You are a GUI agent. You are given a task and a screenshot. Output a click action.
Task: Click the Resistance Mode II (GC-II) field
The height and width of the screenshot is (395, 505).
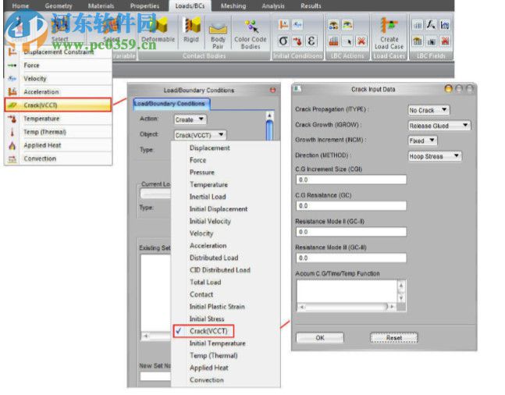[351, 232]
